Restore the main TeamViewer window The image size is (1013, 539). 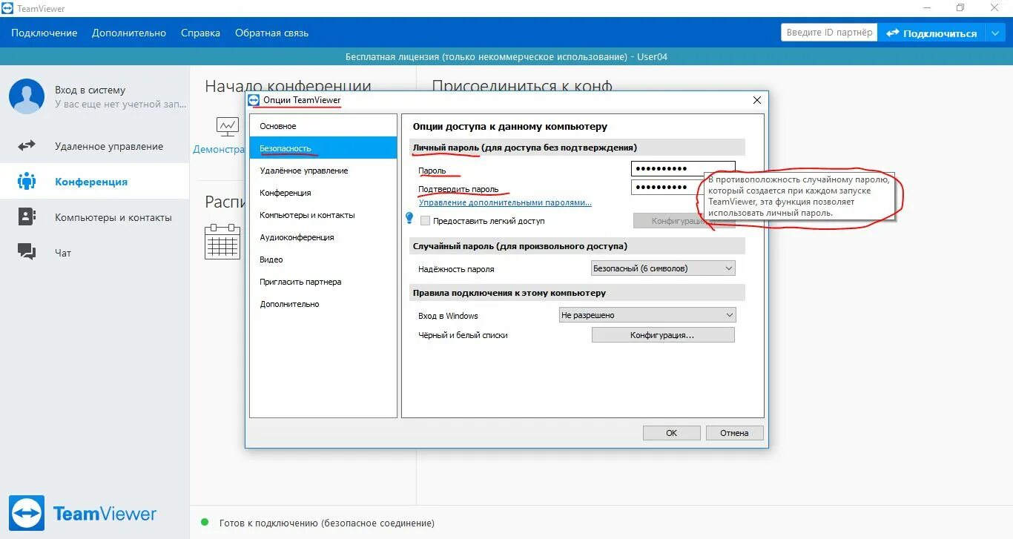[x=960, y=8]
